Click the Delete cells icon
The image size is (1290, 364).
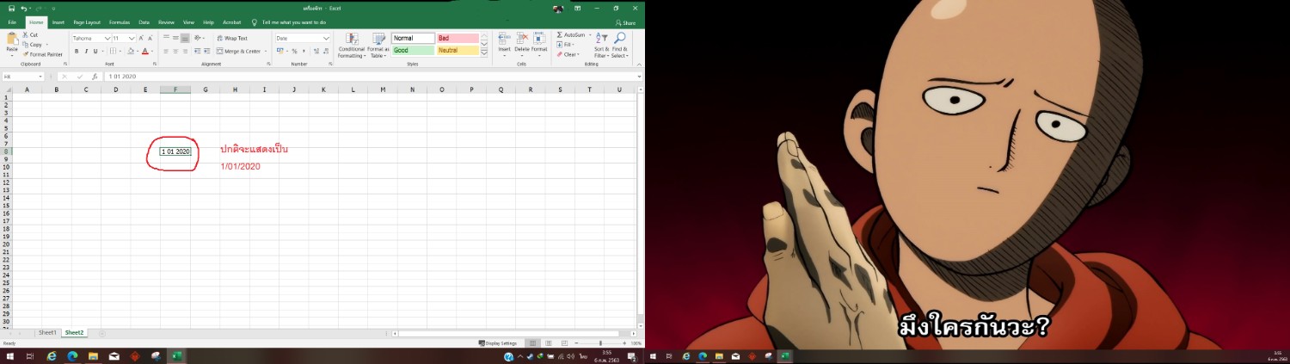click(522, 38)
